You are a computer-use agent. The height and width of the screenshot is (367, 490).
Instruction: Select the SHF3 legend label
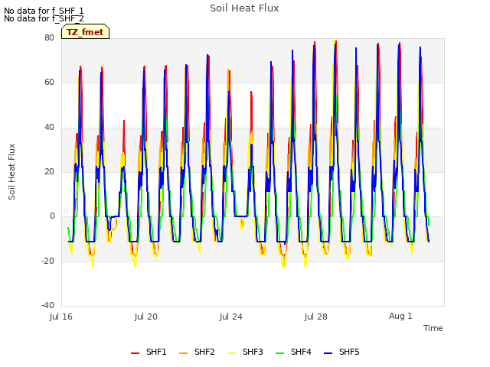253,352
